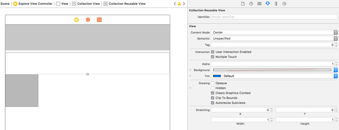
Task: Click plus button next to Background
Action: (x=190, y=70)
